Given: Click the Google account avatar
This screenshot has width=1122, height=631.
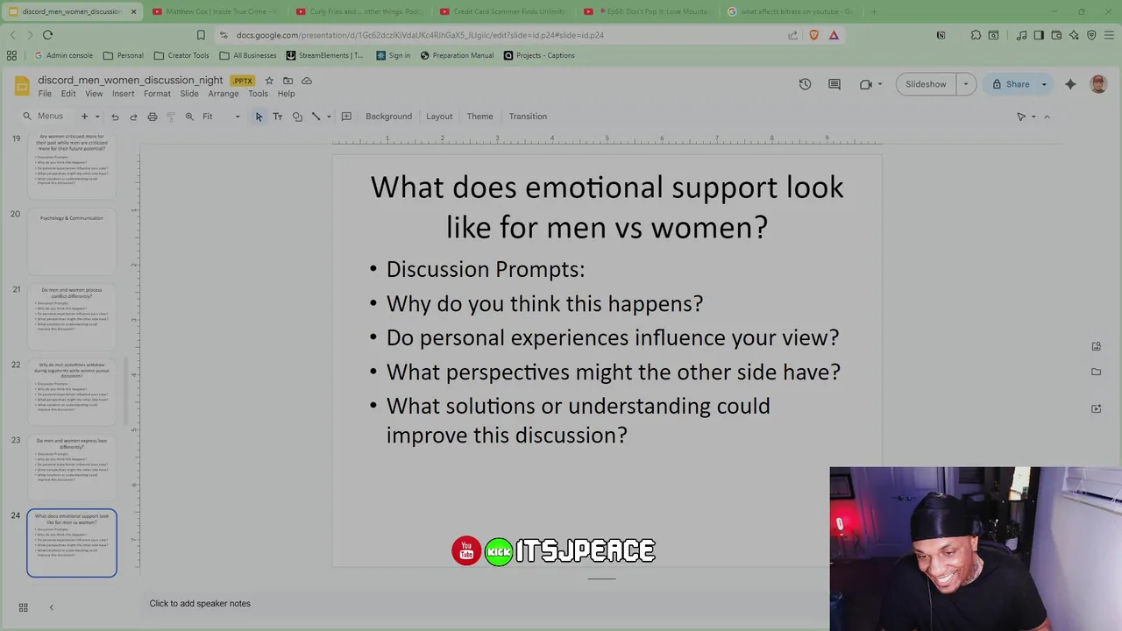Looking at the screenshot, I should point(1098,84).
